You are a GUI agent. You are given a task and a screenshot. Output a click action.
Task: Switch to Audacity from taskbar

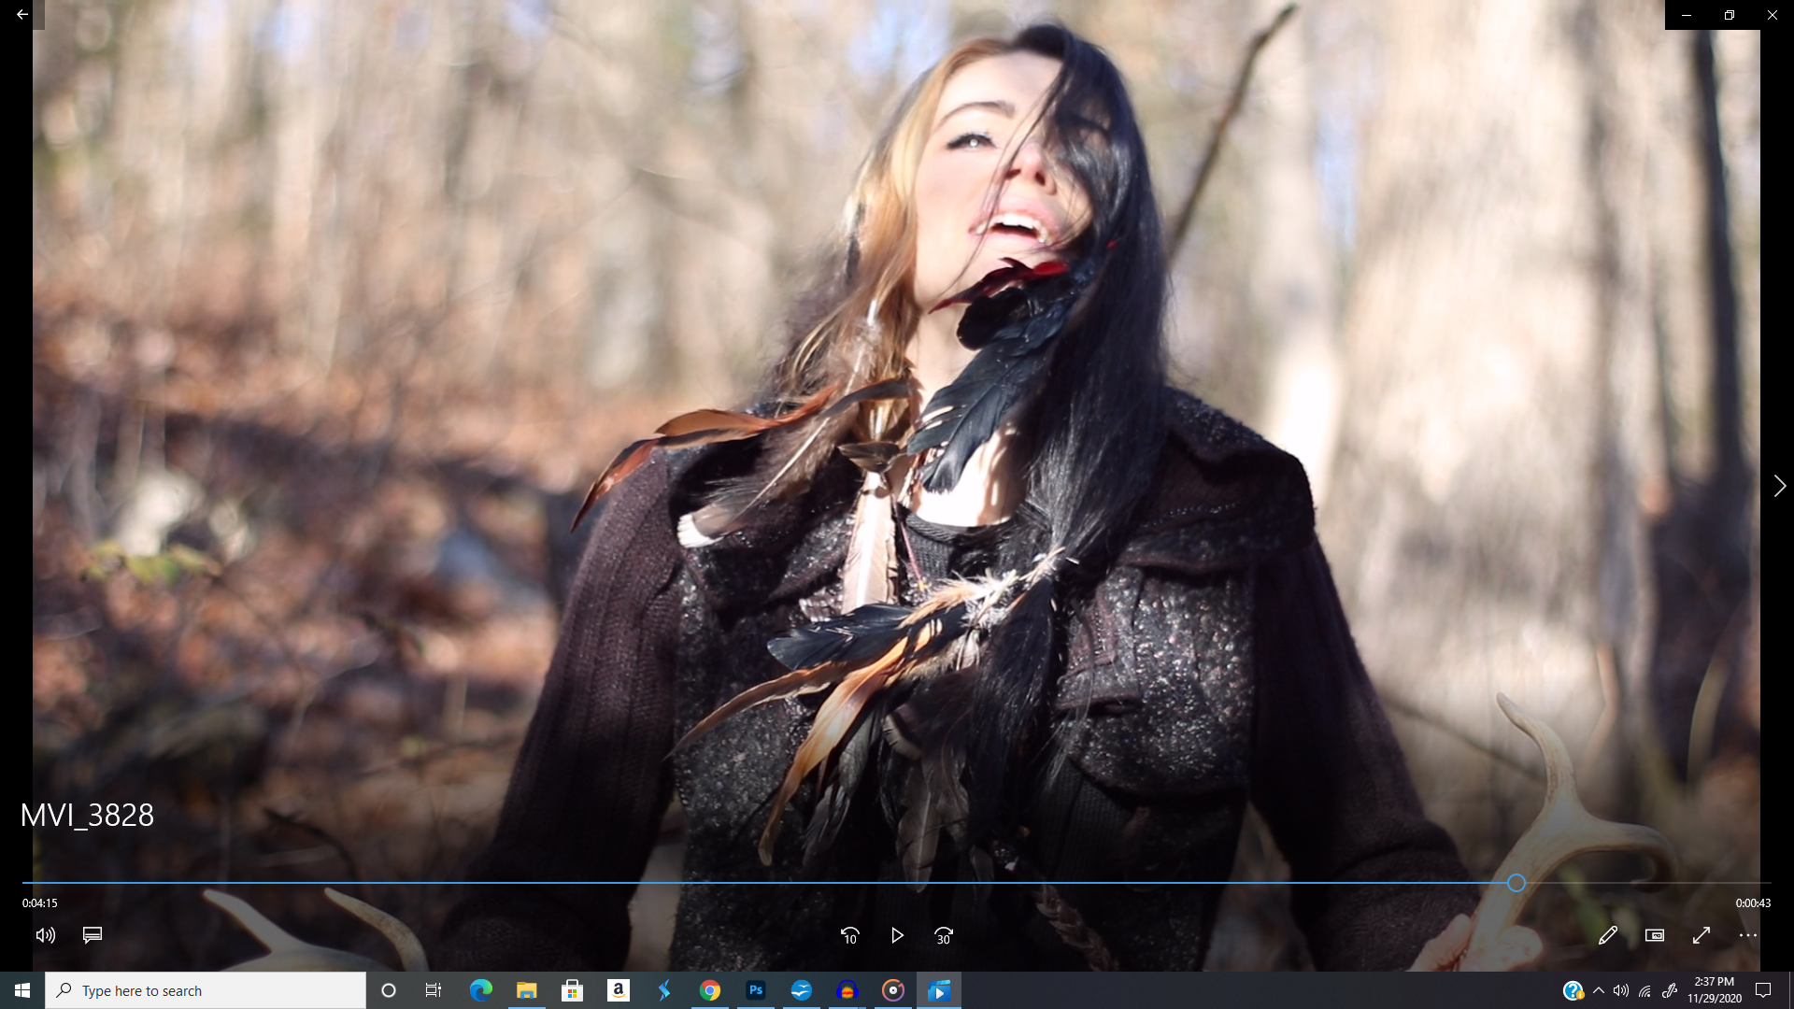(847, 990)
